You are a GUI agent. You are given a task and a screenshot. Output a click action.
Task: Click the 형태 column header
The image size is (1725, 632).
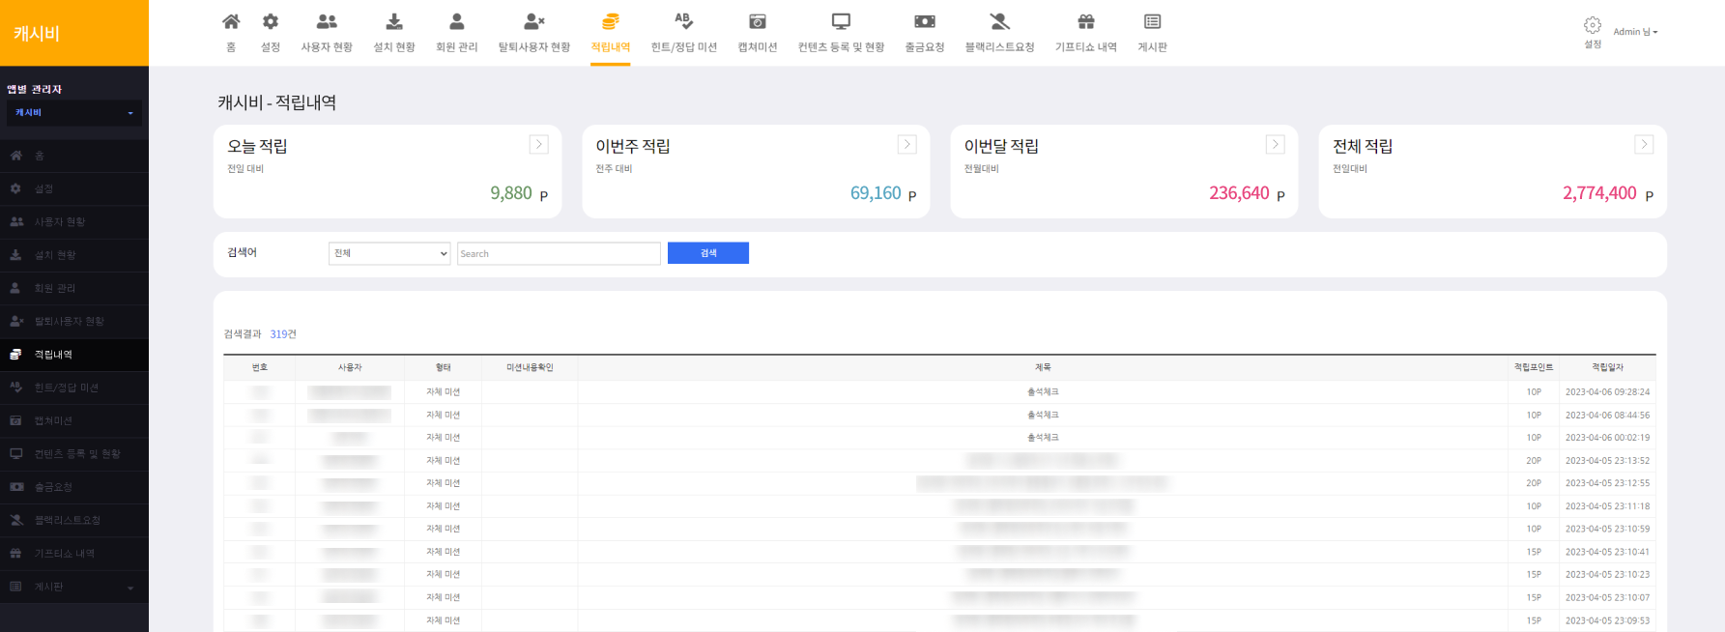pos(444,367)
